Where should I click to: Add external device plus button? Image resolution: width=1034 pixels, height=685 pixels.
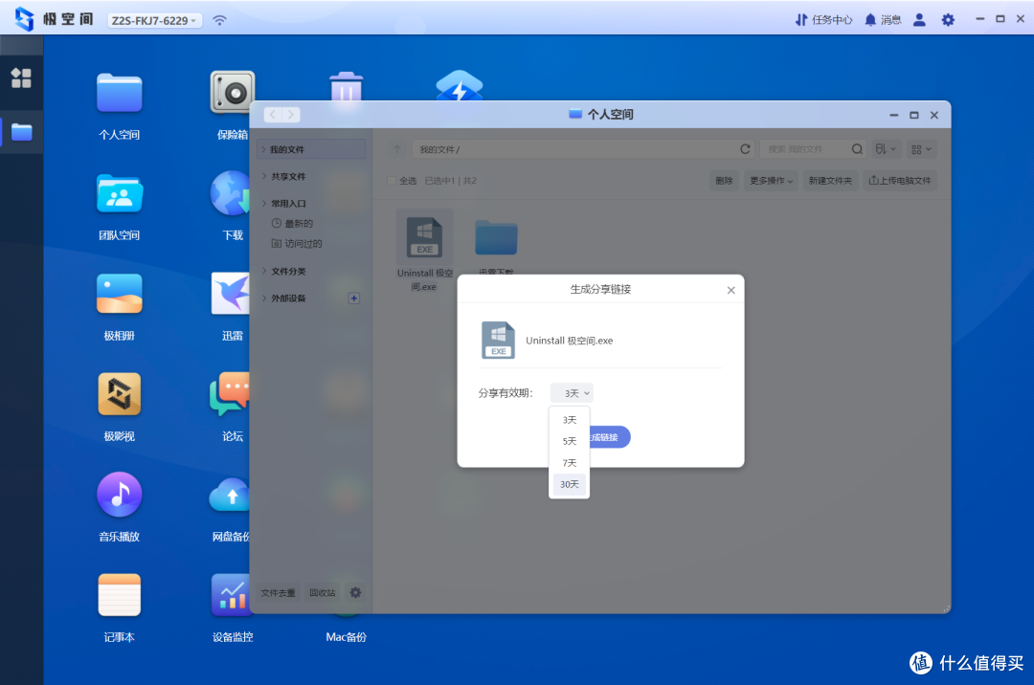(x=354, y=298)
